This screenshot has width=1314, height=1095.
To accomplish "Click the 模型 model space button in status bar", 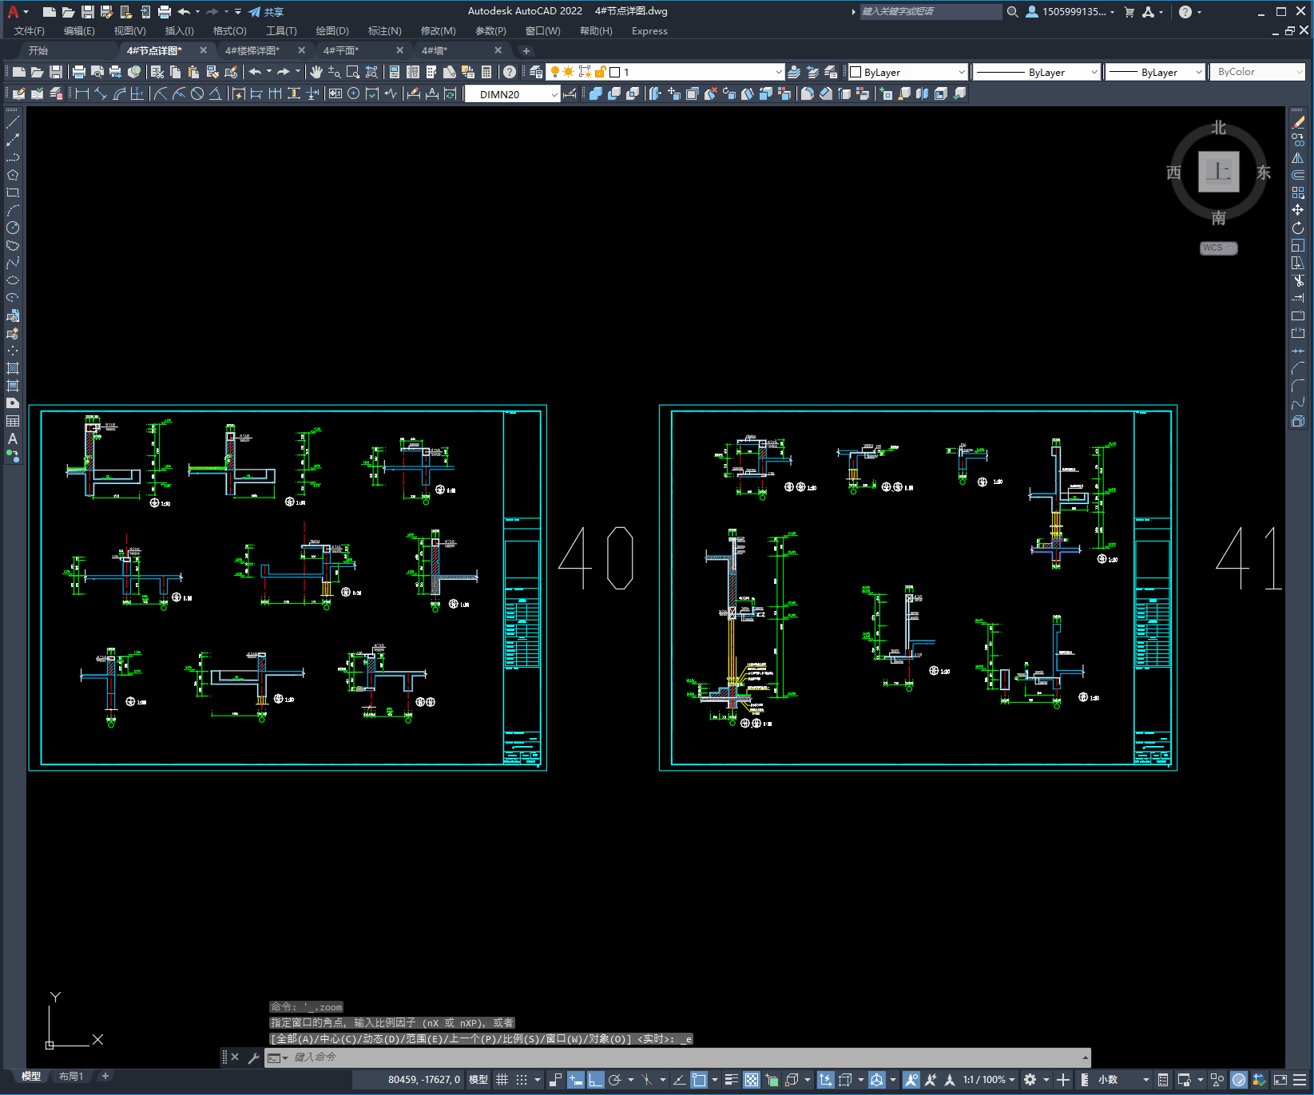I will pyautogui.click(x=478, y=1080).
